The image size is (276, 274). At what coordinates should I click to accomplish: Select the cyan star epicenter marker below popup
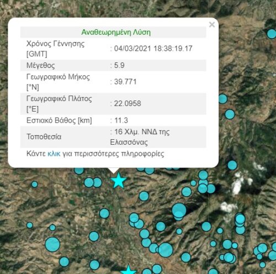pos(119,181)
